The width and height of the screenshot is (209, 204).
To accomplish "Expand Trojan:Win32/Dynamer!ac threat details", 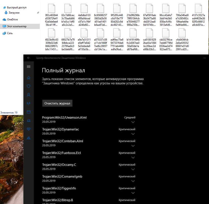I will pos(133,134).
